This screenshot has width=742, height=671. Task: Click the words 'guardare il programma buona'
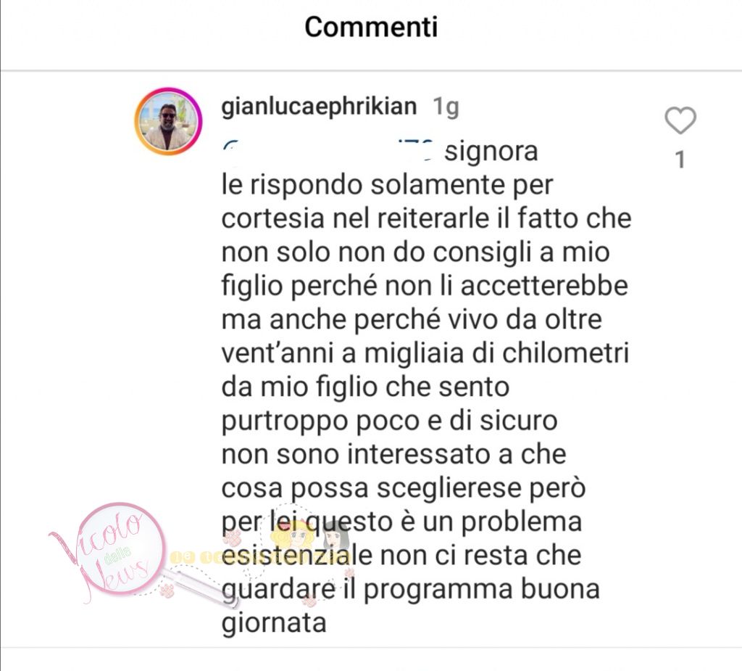tap(410, 590)
